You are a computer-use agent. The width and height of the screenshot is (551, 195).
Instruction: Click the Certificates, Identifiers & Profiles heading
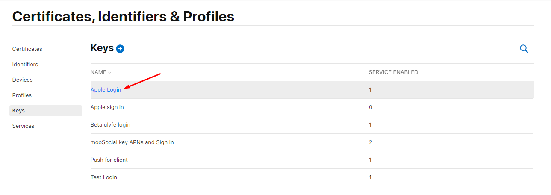[123, 16]
